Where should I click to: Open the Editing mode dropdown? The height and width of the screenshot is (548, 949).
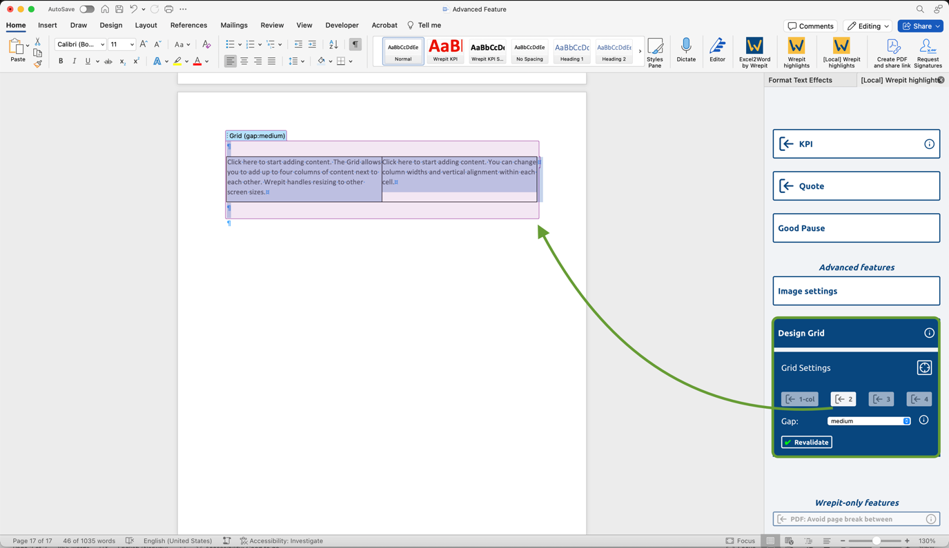tap(868, 26)
